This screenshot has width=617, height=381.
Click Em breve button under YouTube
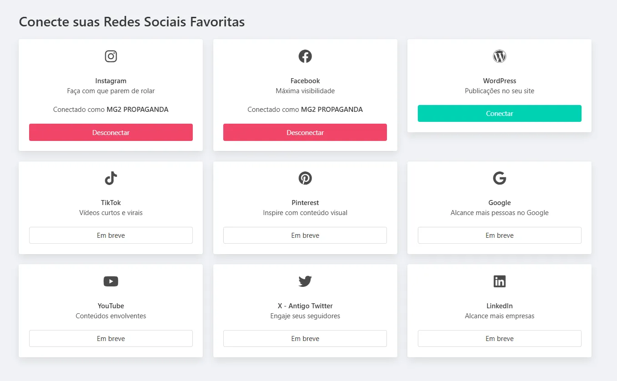pyautogui.click(x=111, y=339)
